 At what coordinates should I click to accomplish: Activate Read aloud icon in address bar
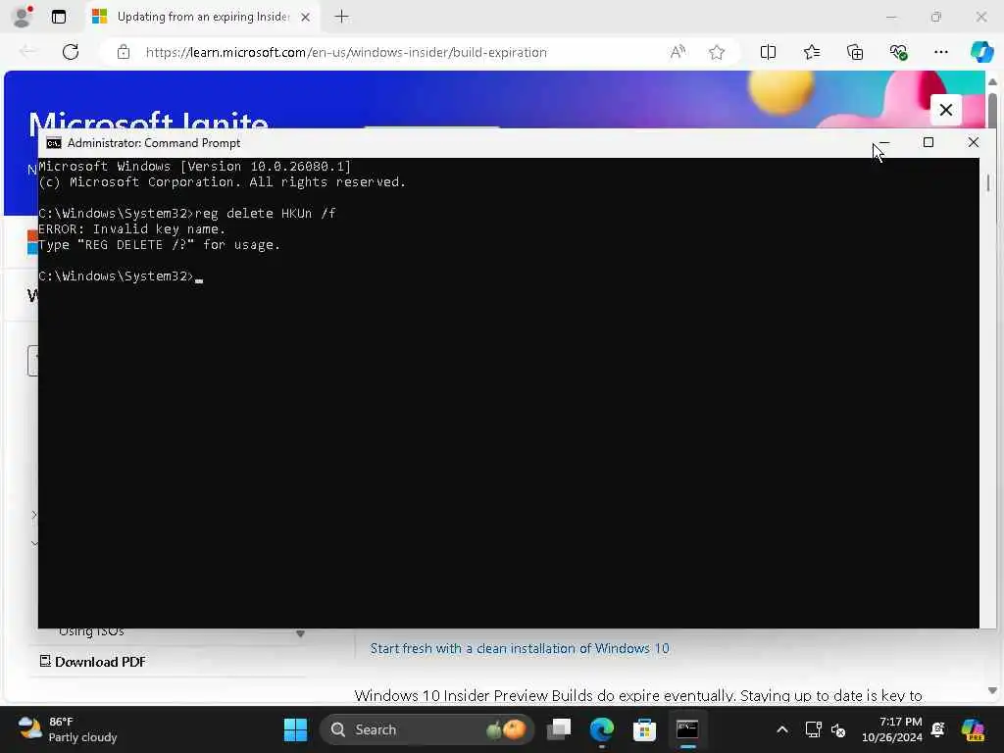click(678, 52)
